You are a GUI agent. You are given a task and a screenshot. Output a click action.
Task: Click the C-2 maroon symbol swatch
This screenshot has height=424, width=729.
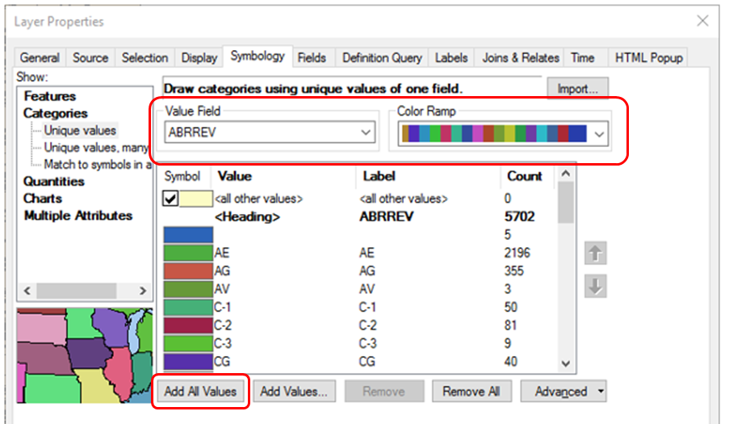(x=186, y=325)
